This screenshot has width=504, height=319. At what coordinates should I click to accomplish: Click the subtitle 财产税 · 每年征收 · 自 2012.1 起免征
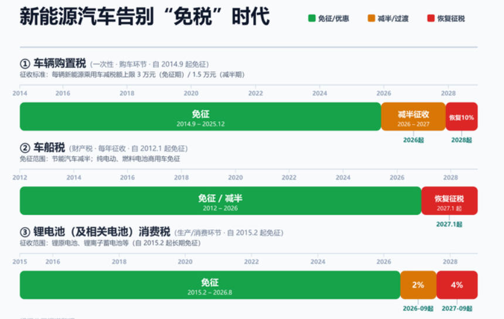128,149
